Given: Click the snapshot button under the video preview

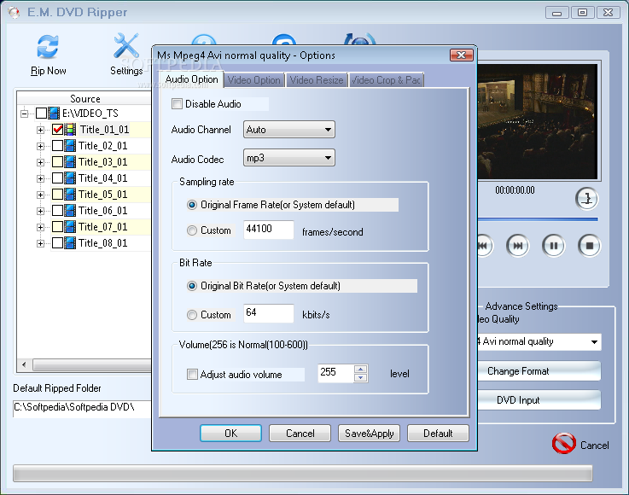Looking at the screenshot, I should (x=587, y=199).
